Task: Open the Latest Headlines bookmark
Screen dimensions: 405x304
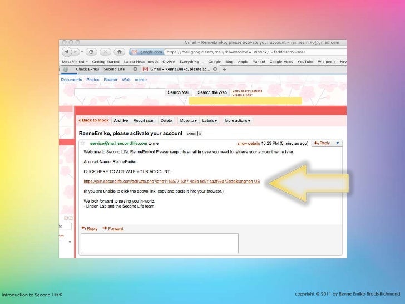Action: (141, 62)
